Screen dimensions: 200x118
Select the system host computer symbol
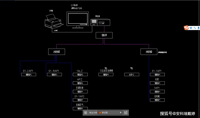100,22
